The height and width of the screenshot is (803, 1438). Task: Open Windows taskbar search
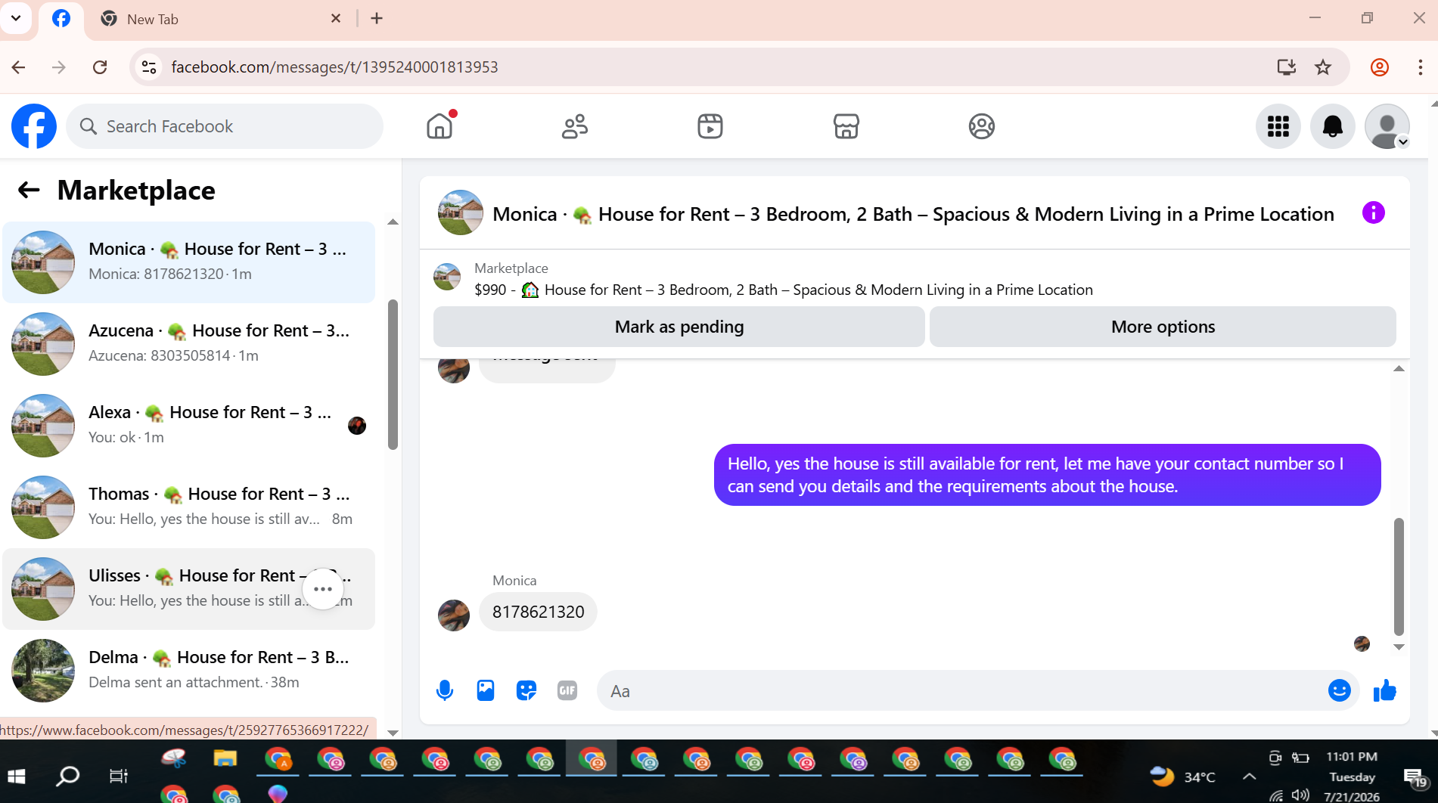[x=68, y=776]
